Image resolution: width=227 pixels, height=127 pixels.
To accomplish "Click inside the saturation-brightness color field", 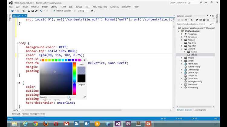I will point(56,78).
